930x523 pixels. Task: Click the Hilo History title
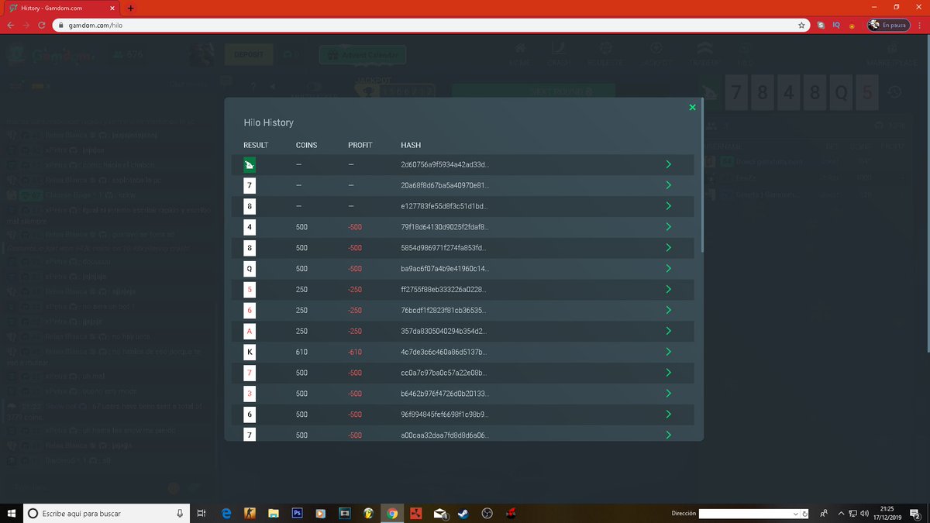tap(268, 122)
